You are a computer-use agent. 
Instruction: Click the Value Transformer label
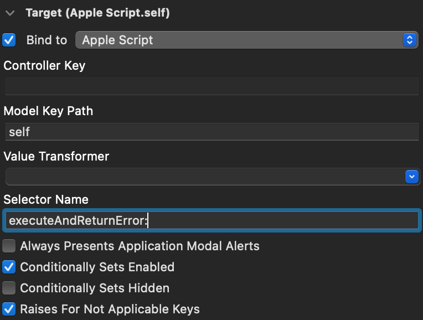[56, 156]
